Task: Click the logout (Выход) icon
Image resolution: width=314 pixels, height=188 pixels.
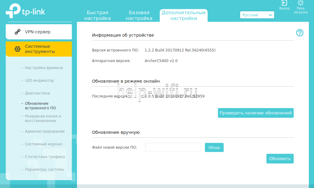Action: point(284,3)
